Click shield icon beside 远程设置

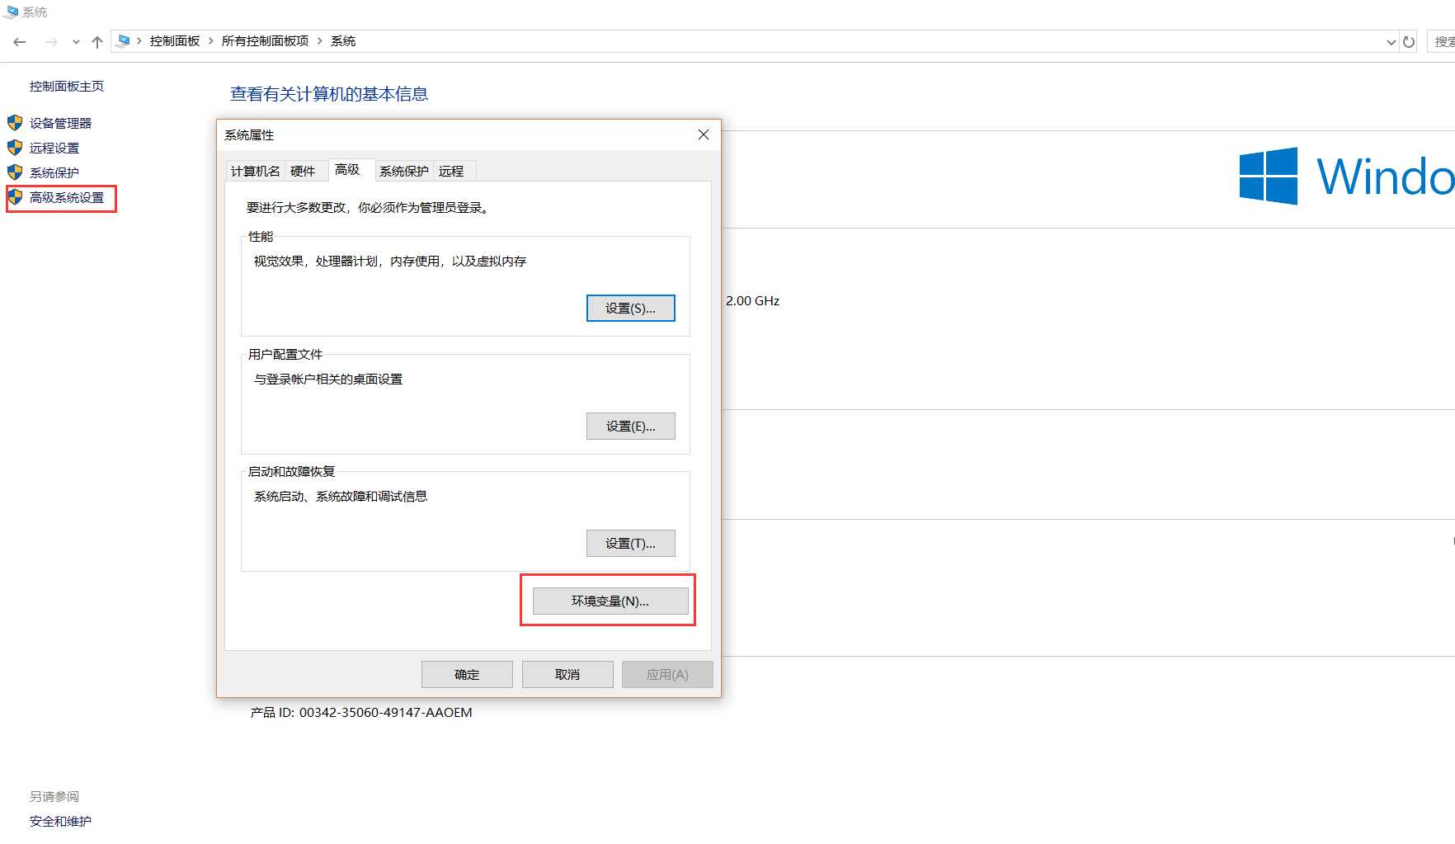15,148
